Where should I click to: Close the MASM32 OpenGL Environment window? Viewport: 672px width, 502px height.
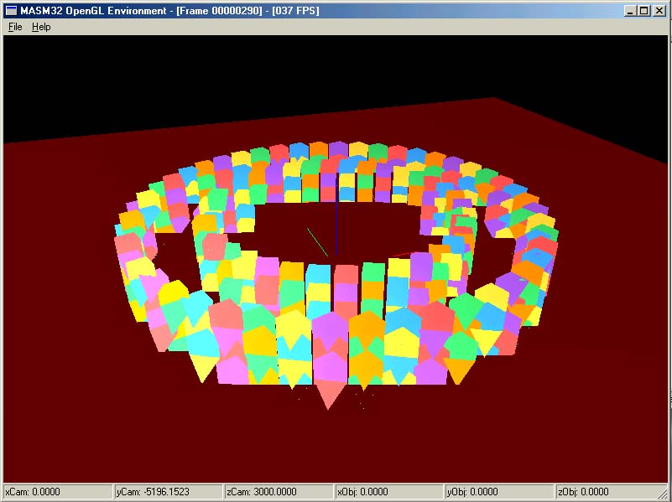(659, 11)
